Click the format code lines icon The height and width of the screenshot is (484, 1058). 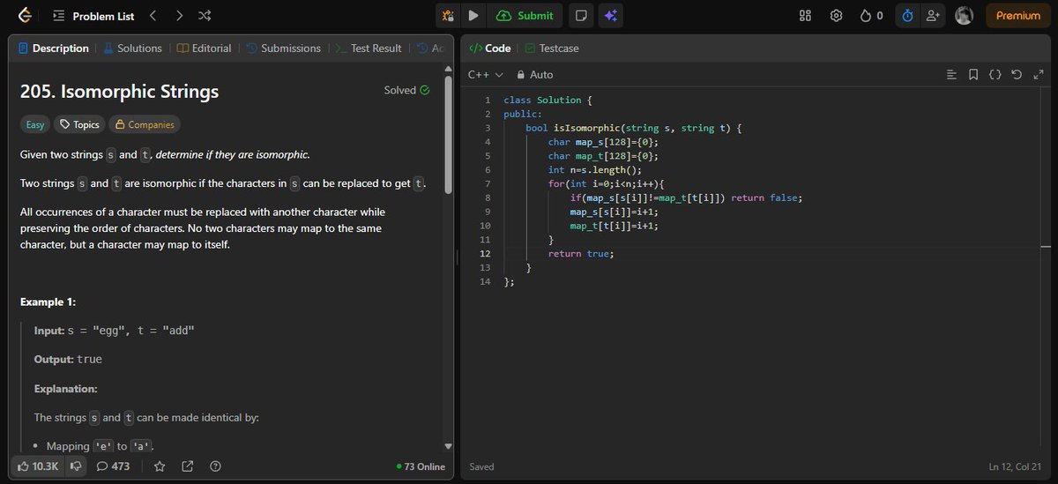coord(951,75)
